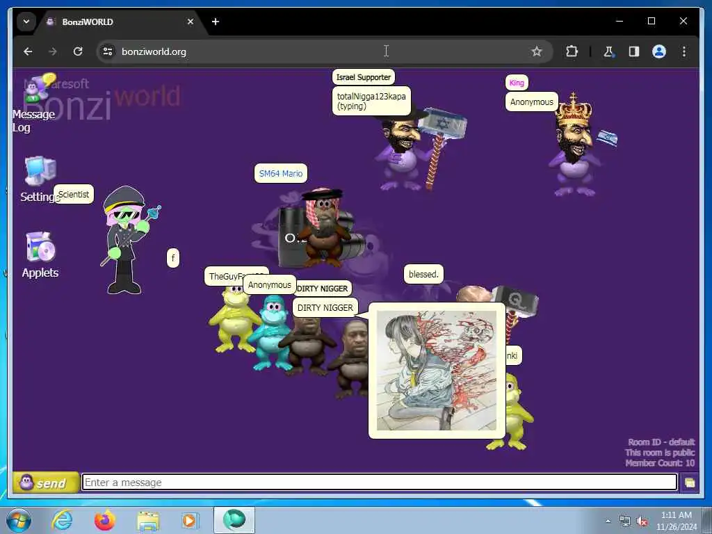
Task: Click the 'Member Count: 10' text
Action: [660, 463]
